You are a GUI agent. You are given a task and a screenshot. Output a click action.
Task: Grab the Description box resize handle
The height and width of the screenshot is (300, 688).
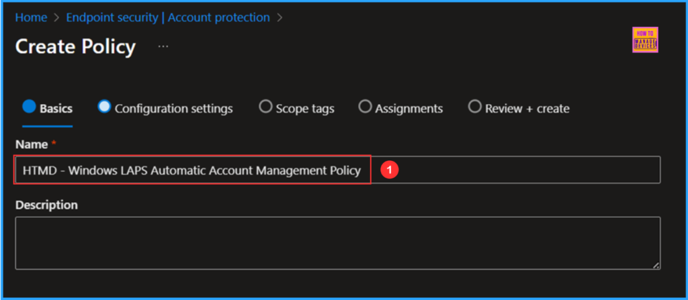[x=656, y=265]
